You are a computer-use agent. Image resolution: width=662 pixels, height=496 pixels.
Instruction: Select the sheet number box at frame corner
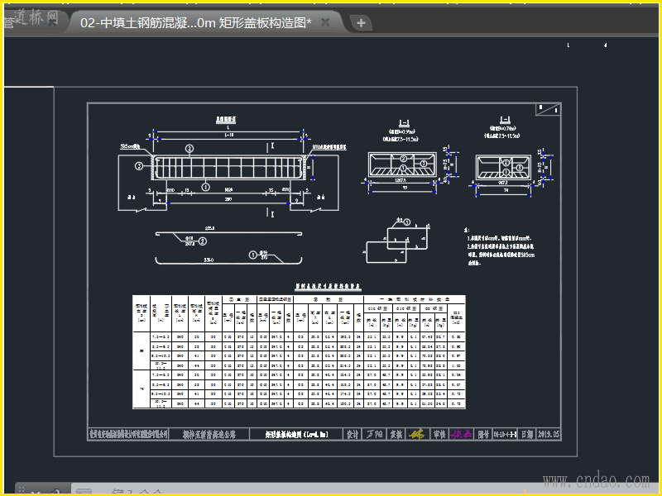point(547,108)
